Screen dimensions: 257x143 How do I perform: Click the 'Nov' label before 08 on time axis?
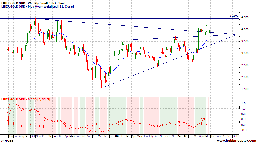tap(38, 136)
